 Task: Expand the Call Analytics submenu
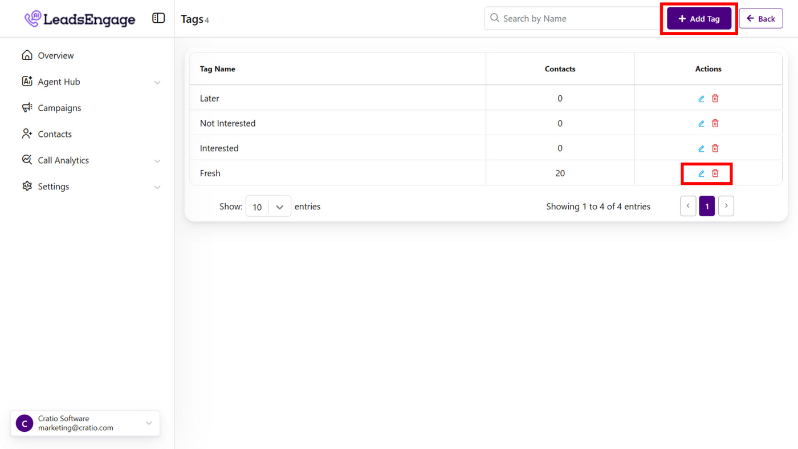pyautogui.click(x=157, y=161)
